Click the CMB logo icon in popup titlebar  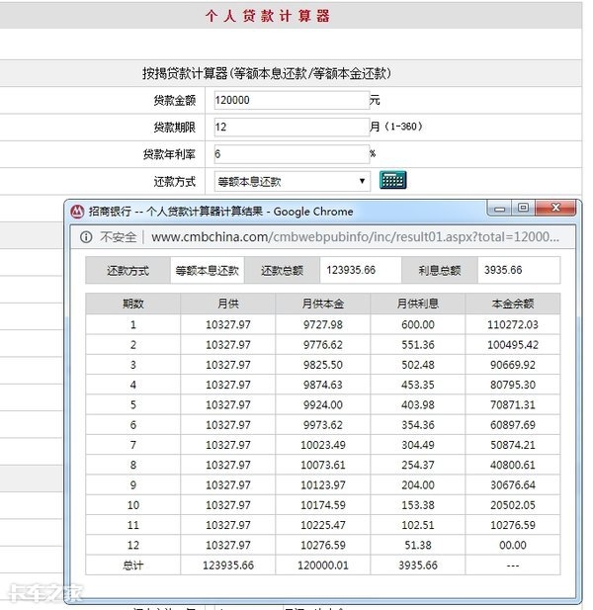click(x=77, y=212)
